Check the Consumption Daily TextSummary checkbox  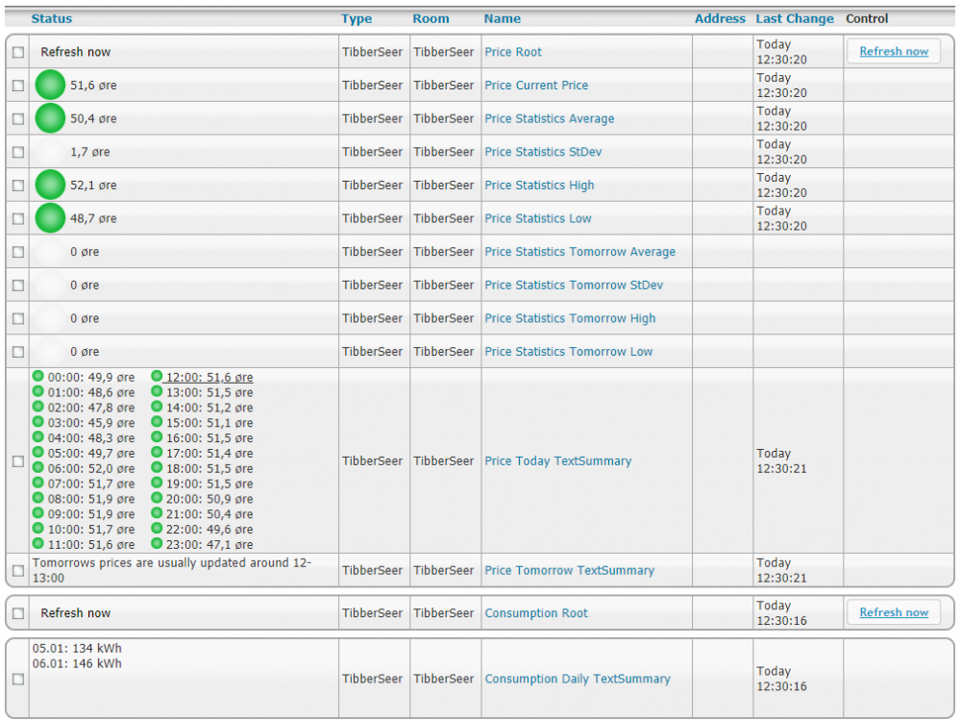tap(18, 679)
